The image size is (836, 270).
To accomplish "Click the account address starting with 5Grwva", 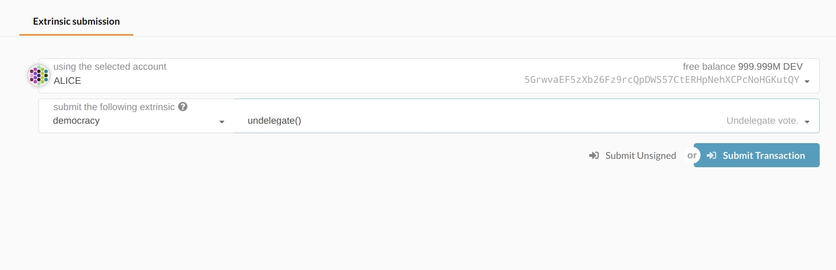I will (x=662, y=80).
